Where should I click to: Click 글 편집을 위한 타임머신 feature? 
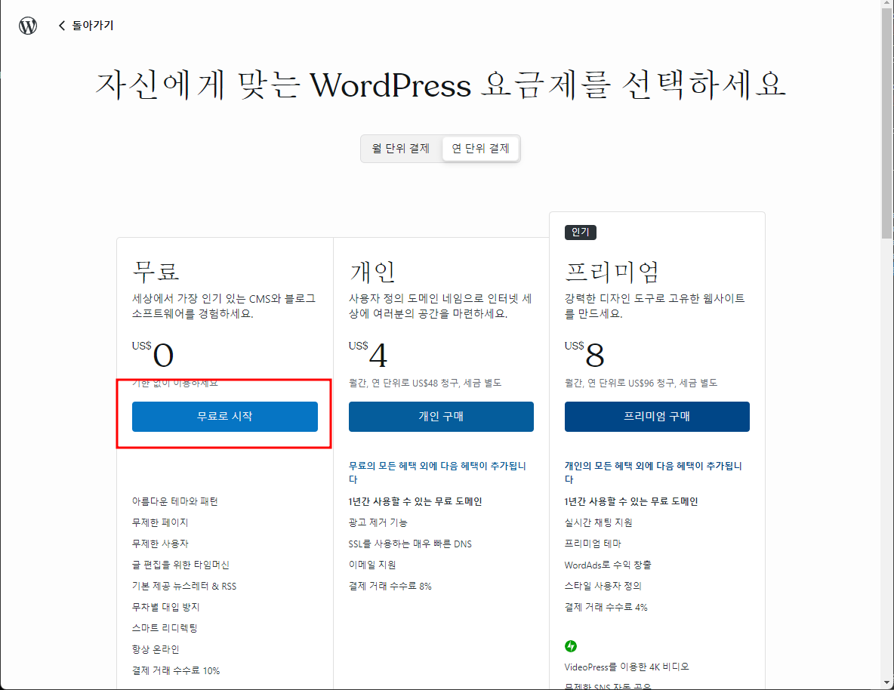point(180,565)
